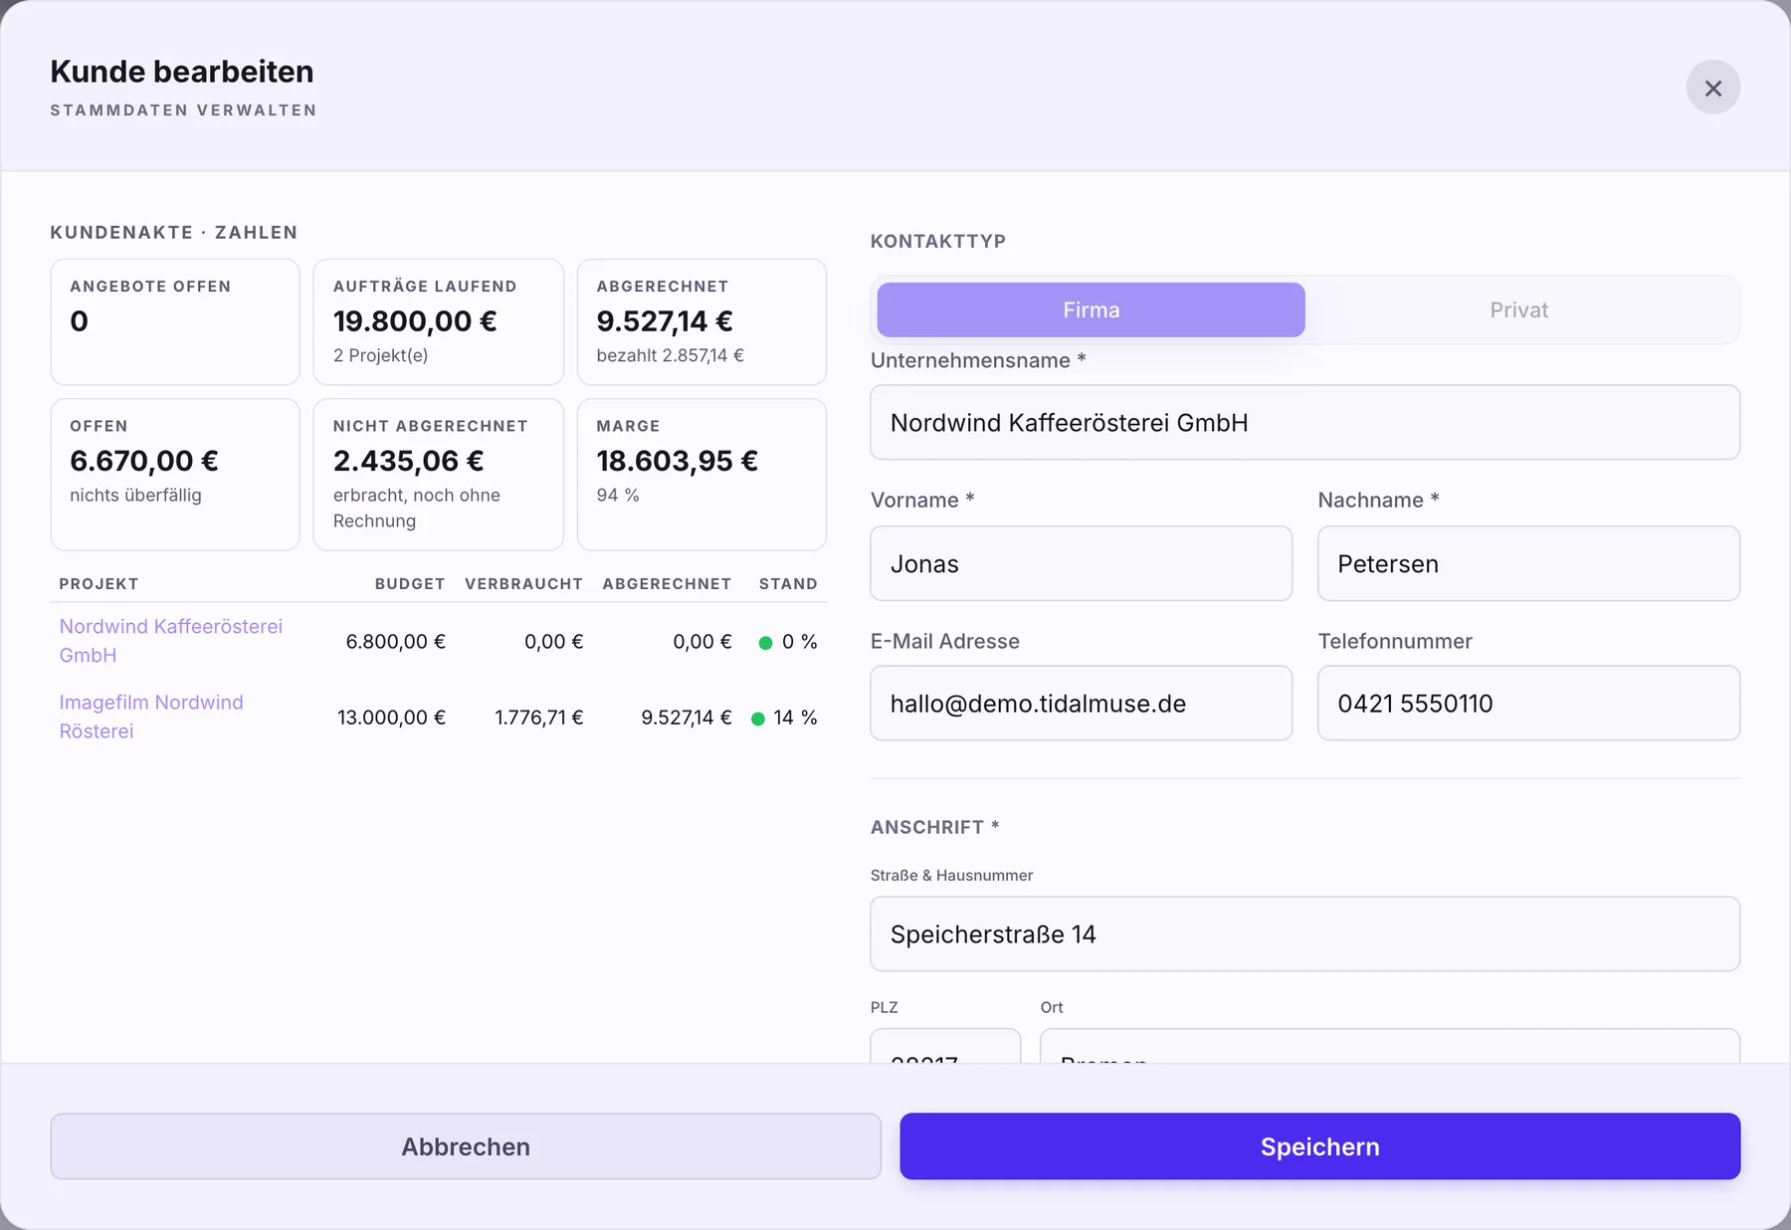Edit the Unternehmensname field
1791x1230 pixels.
click(x=1304, y=423)
